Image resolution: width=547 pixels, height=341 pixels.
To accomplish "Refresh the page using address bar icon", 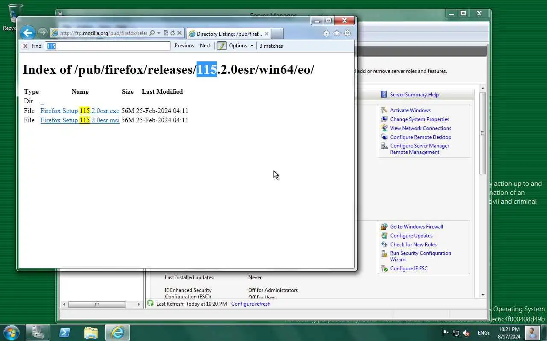I will (173, 33).
